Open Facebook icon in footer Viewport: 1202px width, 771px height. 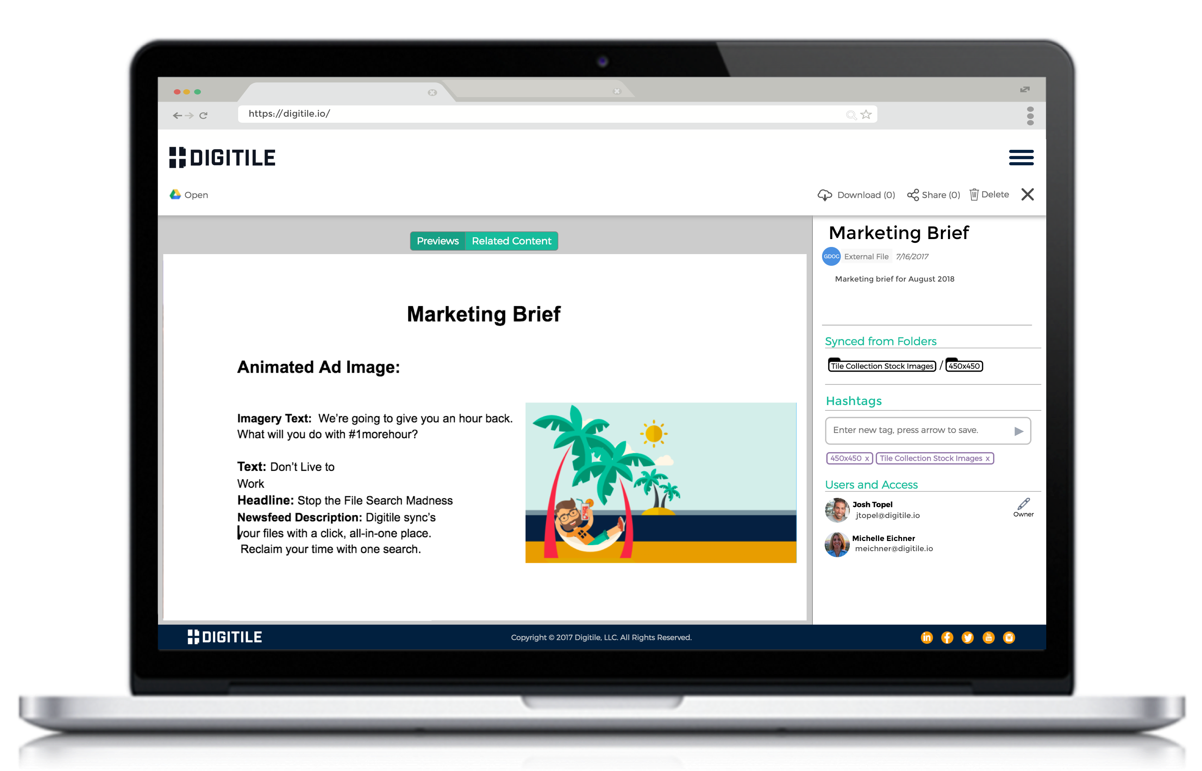pyautogui.click(x=947, y=637)
